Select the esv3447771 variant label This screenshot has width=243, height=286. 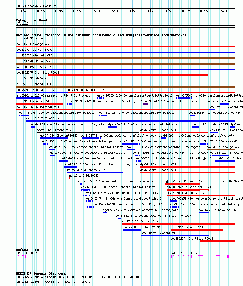pyautogui.click(x=115, y=182)
